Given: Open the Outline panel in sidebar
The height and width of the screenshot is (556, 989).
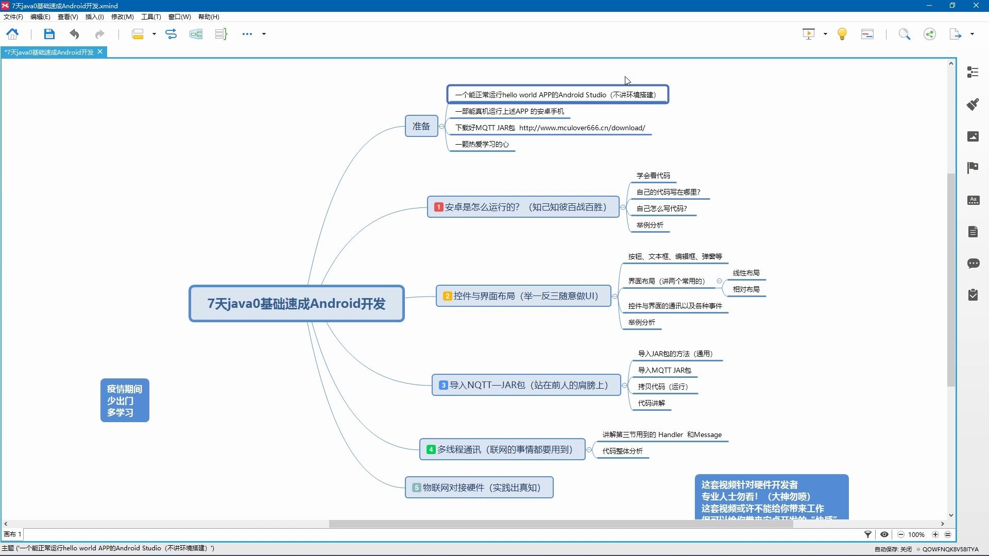Looking at the screenshot, I should 973,73.
